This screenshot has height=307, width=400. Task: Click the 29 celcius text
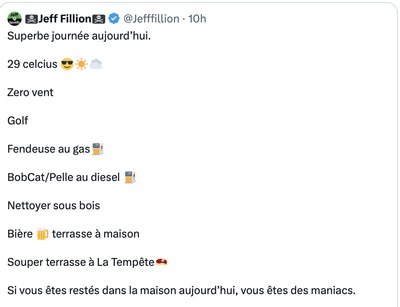[32, 64]
